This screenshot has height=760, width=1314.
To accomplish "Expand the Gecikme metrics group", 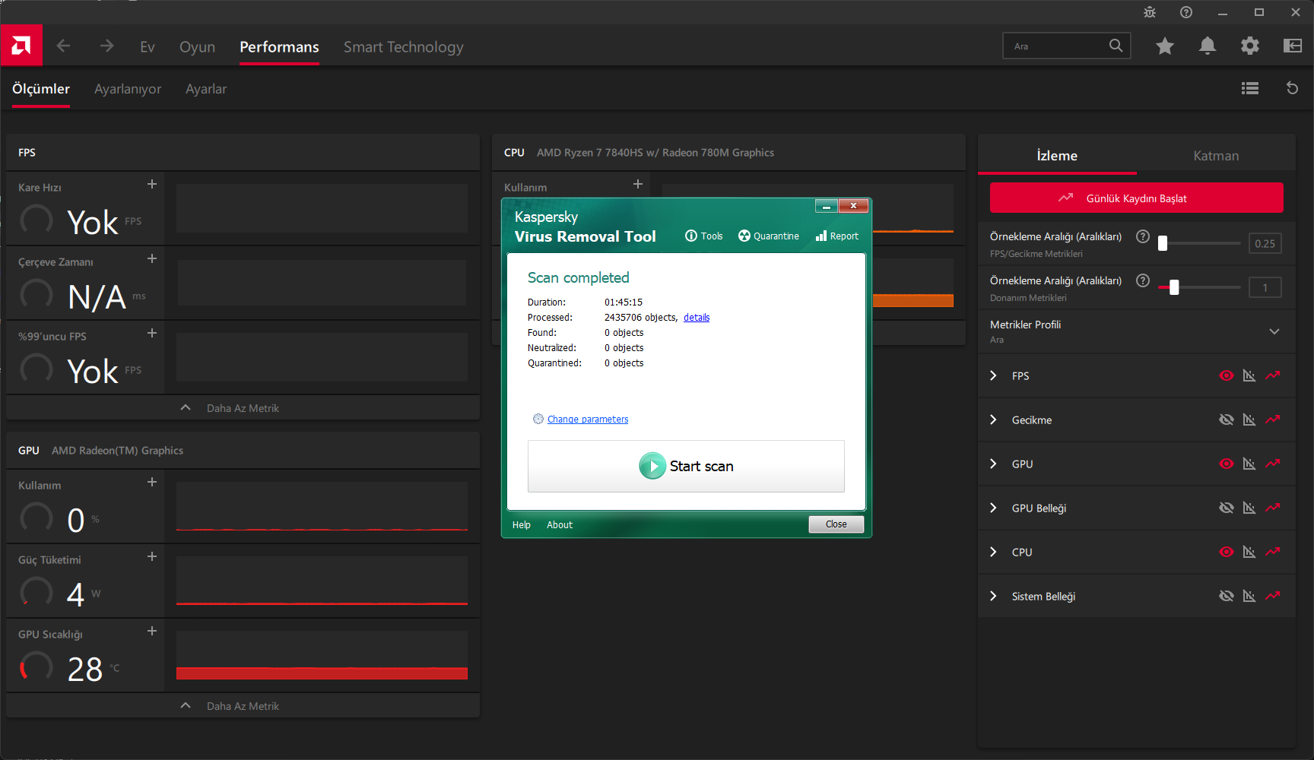I will [x=993, y=420].
